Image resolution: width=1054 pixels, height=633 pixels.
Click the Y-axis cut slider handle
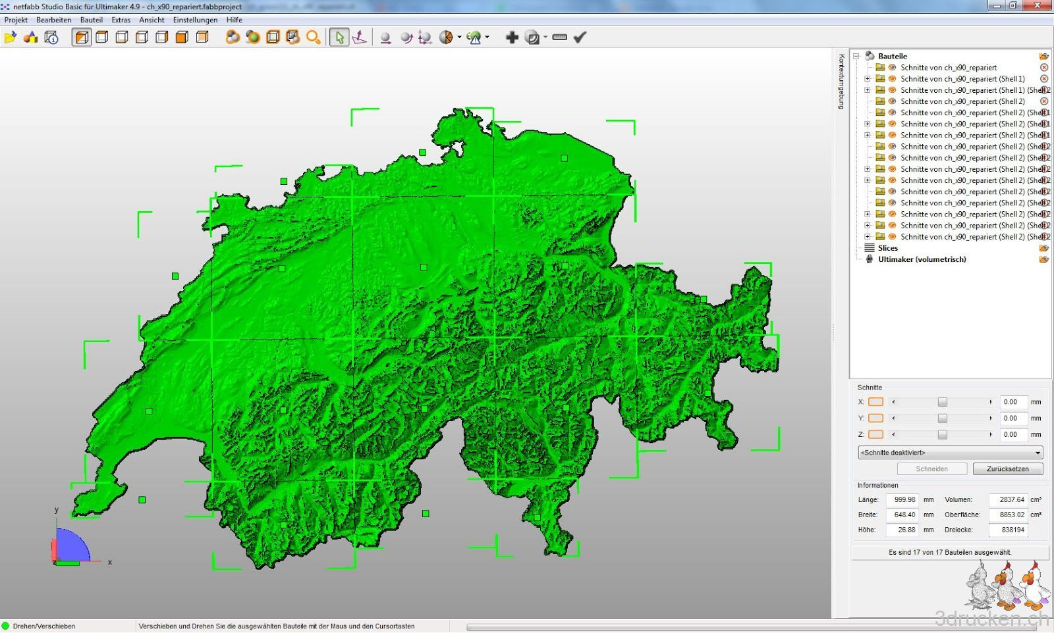click(x=942, y=418)
